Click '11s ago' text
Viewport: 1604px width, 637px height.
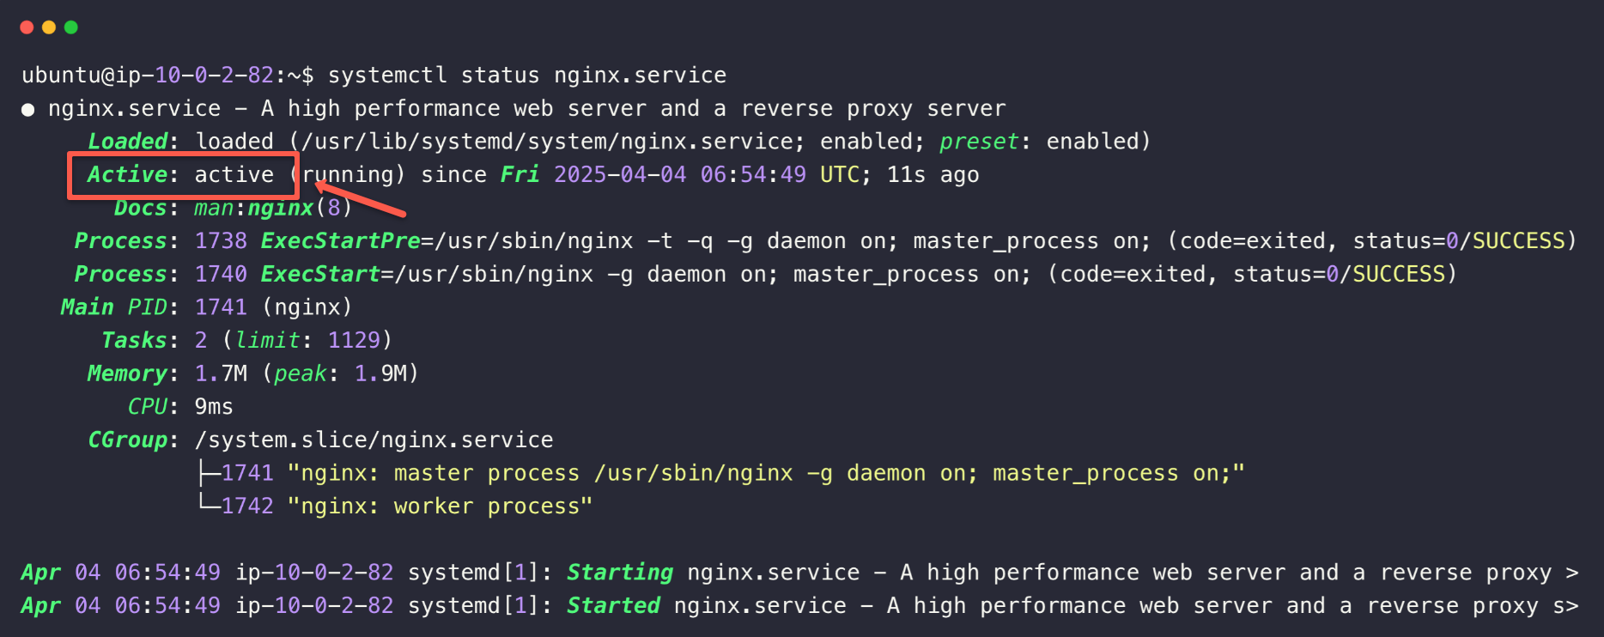[x=933, y=175]
